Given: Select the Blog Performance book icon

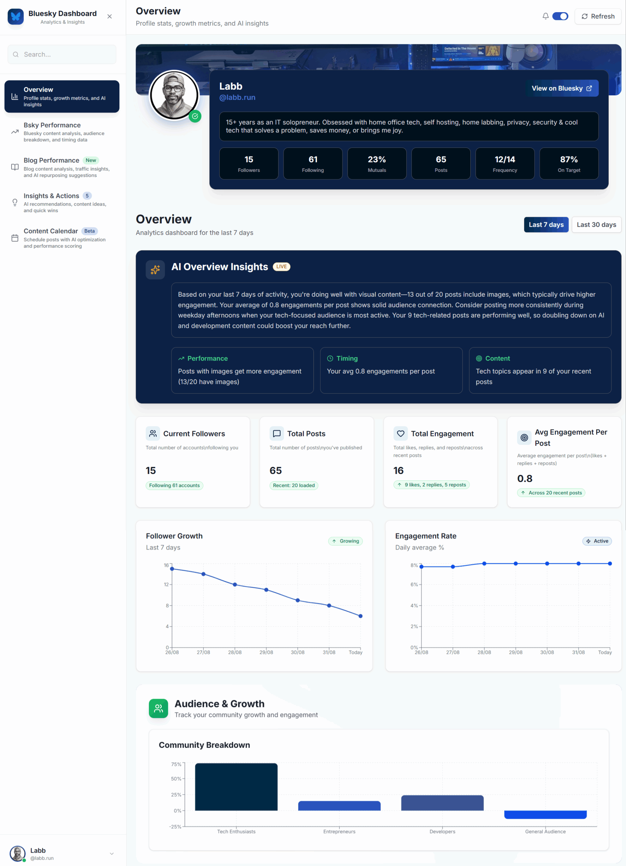Looking at the screenshot, I should [x=15, y=167].
